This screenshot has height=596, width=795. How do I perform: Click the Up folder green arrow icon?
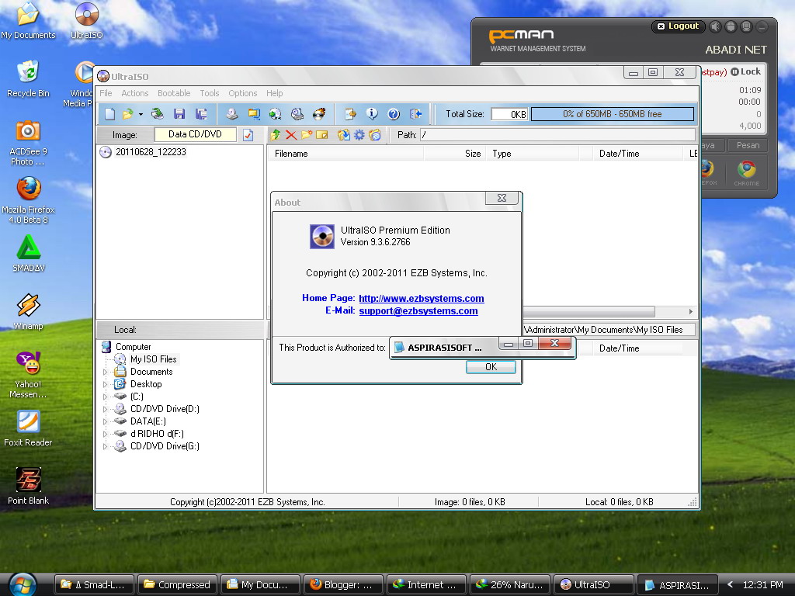276,135
